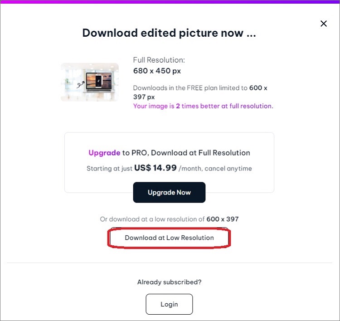Image resolution: width=340 pixels, height=321 pixels.
Task: Click the 'Starting at just' text
Action: pos(109,169)
